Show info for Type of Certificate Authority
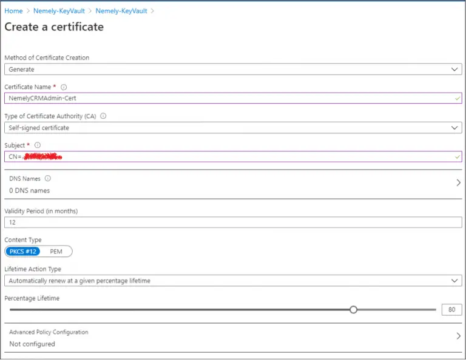The height and width of the screenshot is (360, 466). pos(103,116)
